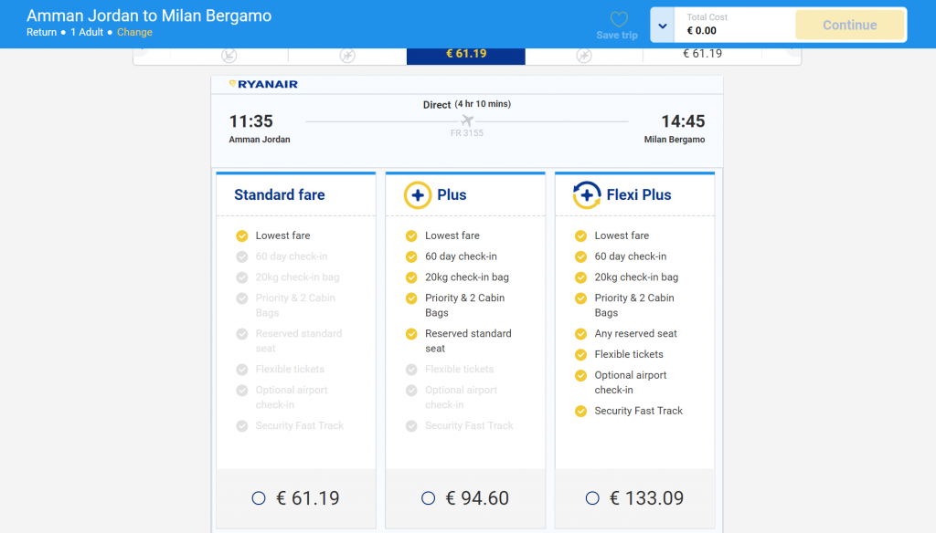Image resolution: width=936 pixels, height=533 pixels.
Task: Expand the Total Cost dropdown arrow
Action: pos(663,26)
